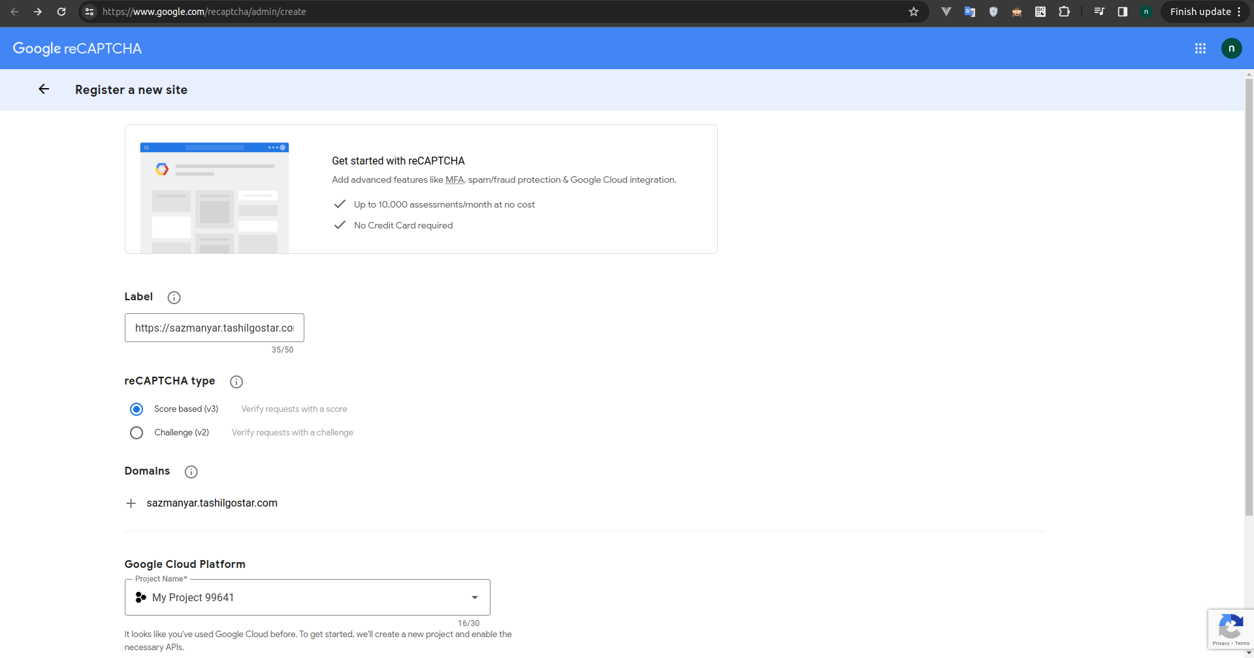Select Score based (v3) radio button
This screenshot has height=658, width=1254.
tap(137, 409)
